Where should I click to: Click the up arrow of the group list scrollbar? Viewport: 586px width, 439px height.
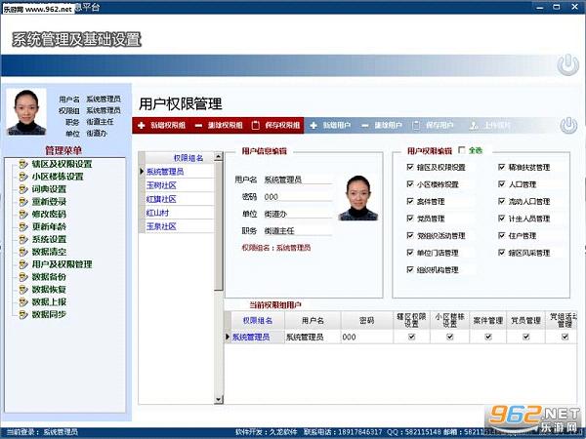click(x=219, y=156)
